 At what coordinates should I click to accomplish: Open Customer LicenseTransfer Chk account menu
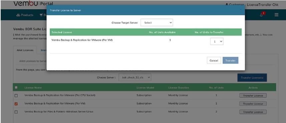(x=252, y=5)
